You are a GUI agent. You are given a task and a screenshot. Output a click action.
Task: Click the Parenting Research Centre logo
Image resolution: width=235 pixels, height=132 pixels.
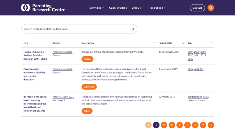(43, 8)
